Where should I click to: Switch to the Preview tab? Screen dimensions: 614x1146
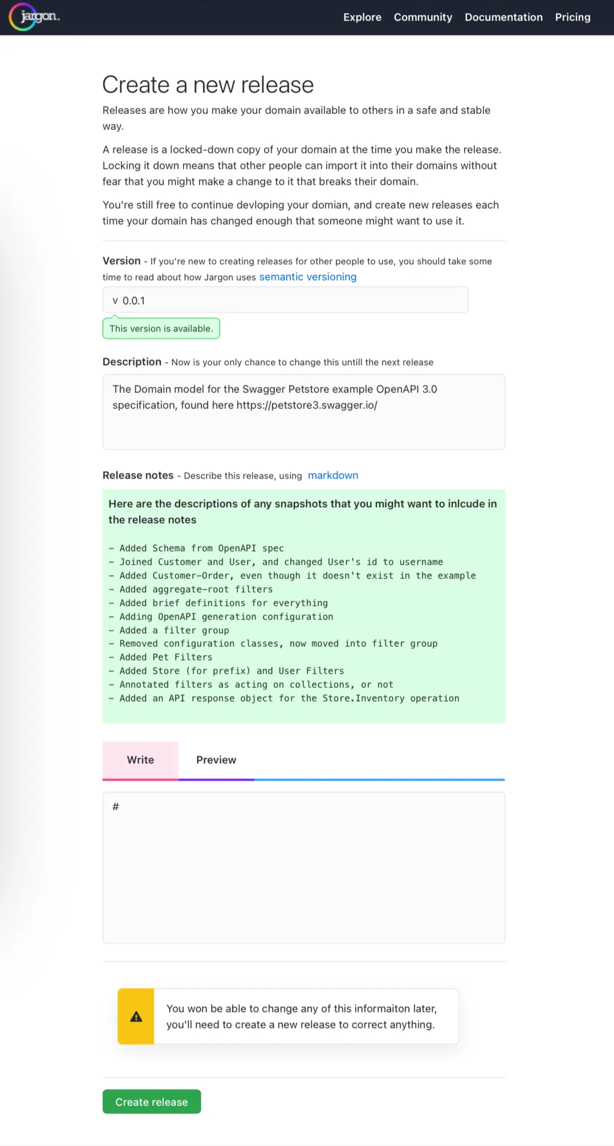[216, 760]
